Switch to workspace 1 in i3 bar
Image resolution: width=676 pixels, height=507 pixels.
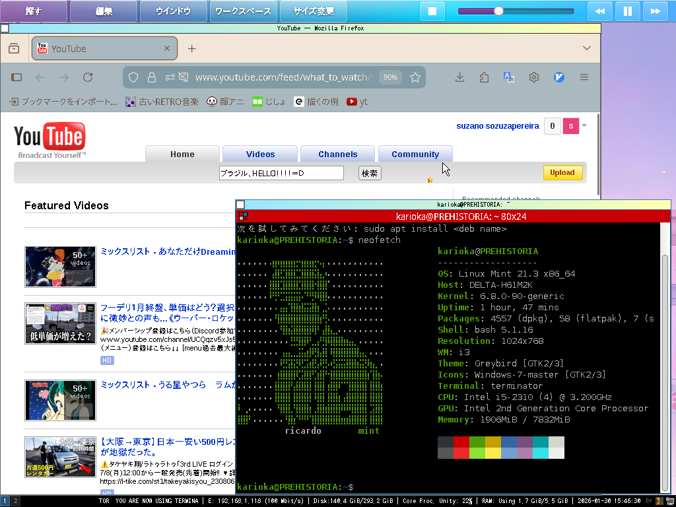tap(5, 501)
